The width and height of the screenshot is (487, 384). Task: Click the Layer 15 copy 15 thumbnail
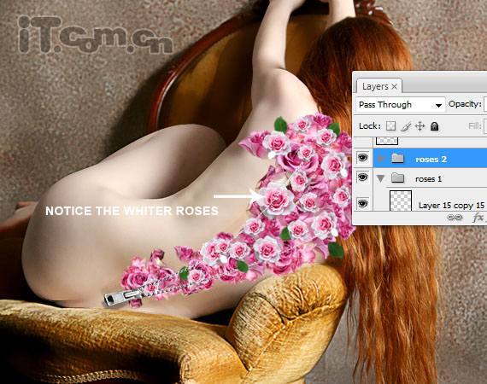401,201
